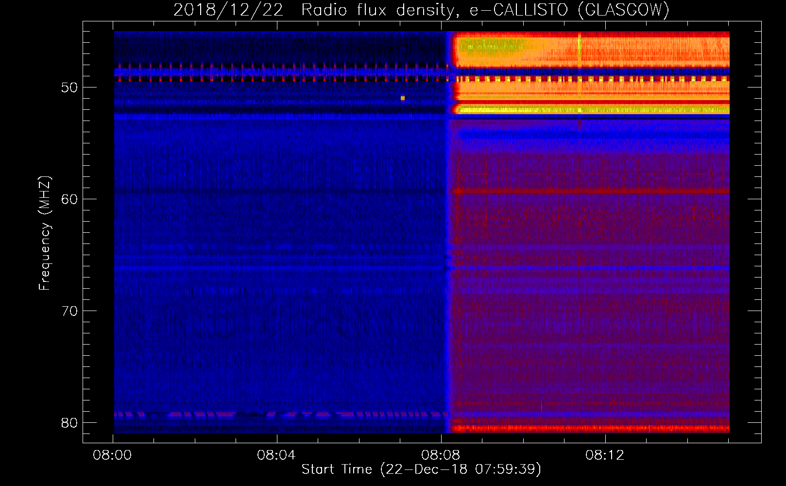Click the 08:08 time tick label

tap(441, 455)
